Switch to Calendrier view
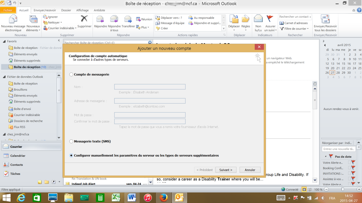 click(30, 156)
